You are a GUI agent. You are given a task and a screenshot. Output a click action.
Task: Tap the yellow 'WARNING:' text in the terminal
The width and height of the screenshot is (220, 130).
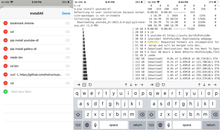click(153, 42)
